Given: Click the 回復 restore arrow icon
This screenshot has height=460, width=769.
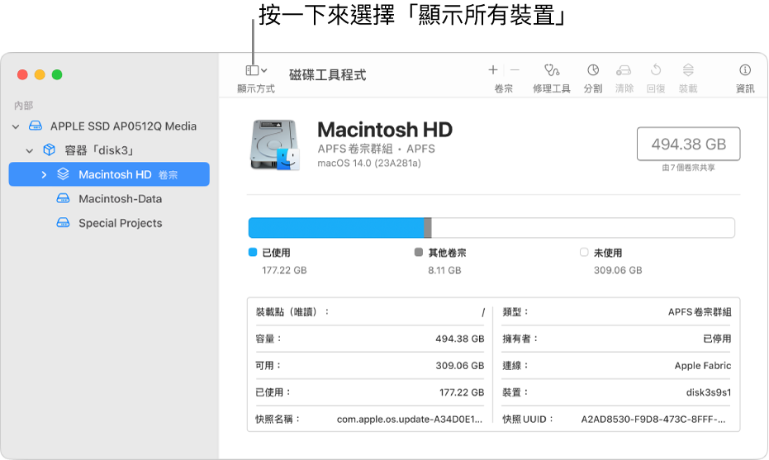Looking at the screenshot, I should pyautogui.click(x=656, y=70).
